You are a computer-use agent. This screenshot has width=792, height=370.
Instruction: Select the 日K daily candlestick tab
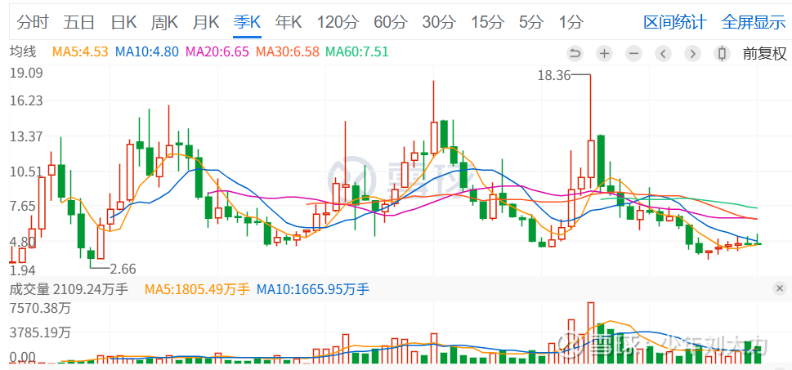click(123, 22)
